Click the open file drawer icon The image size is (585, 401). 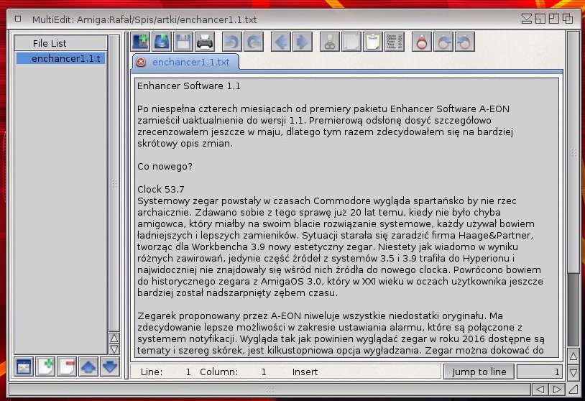[162, 42]
